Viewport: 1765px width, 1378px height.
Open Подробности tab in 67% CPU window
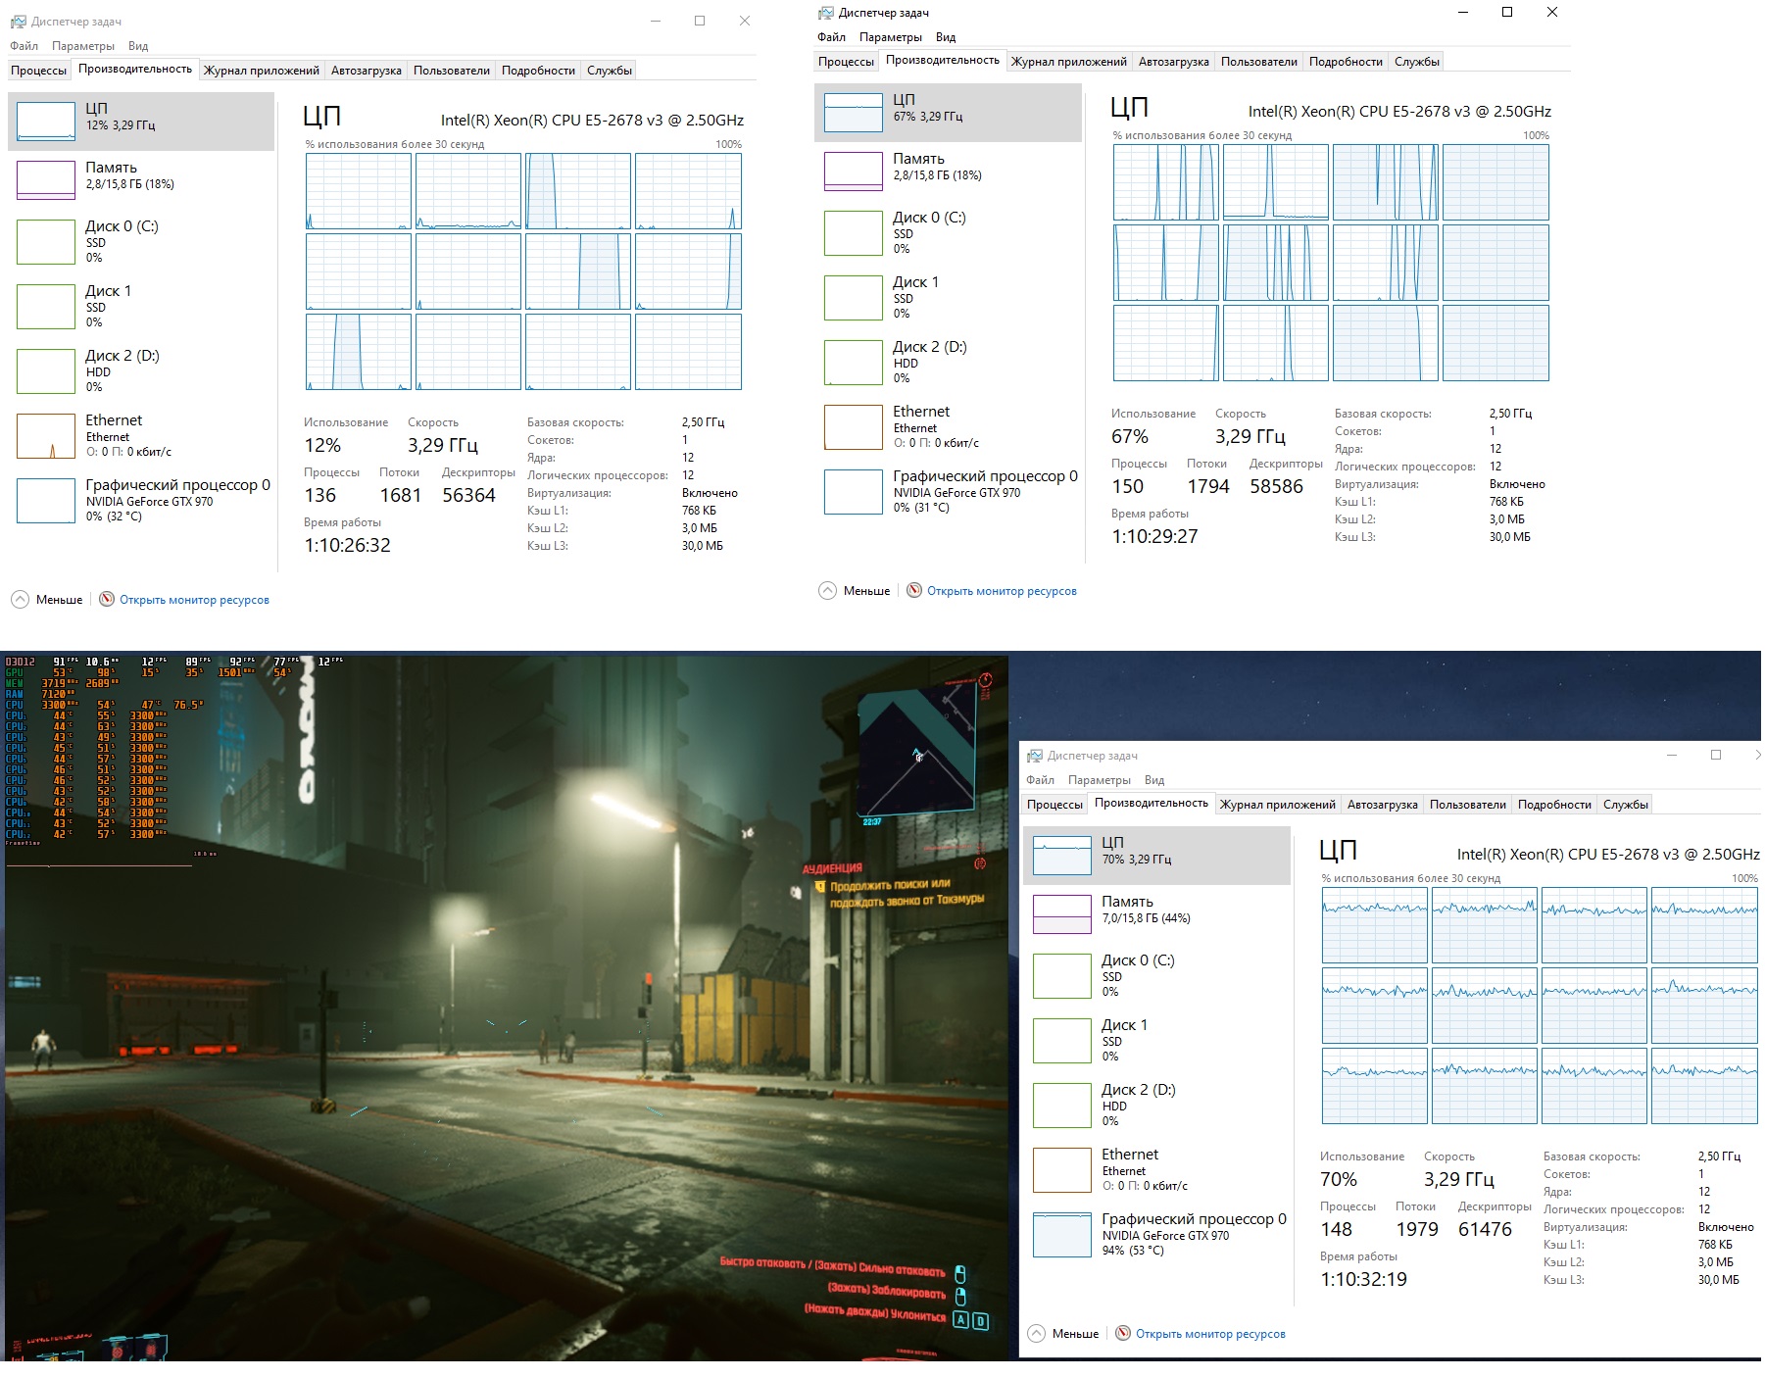click(1347, 62)
